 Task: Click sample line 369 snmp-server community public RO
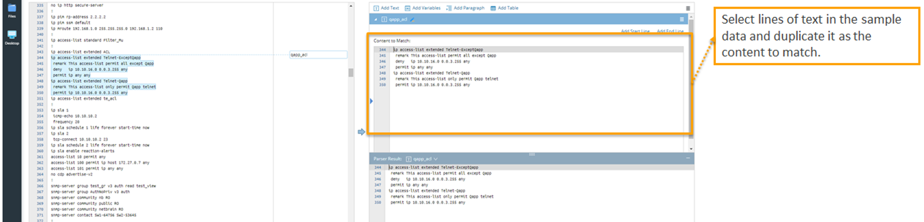click(85, 203)
